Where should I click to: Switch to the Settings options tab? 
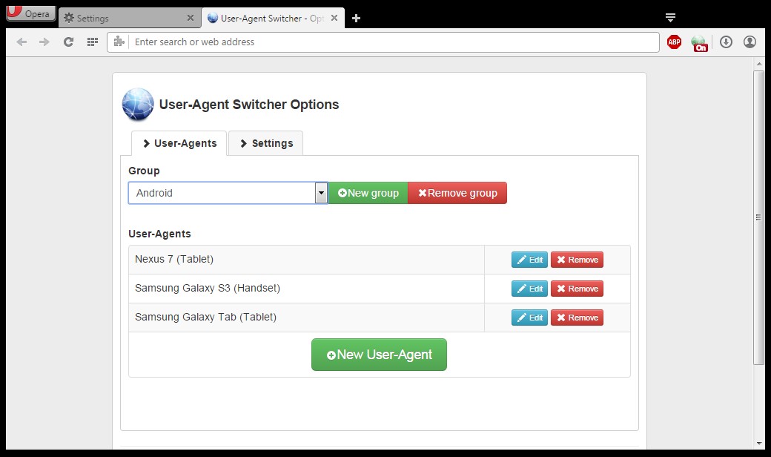tap(265, 143)
